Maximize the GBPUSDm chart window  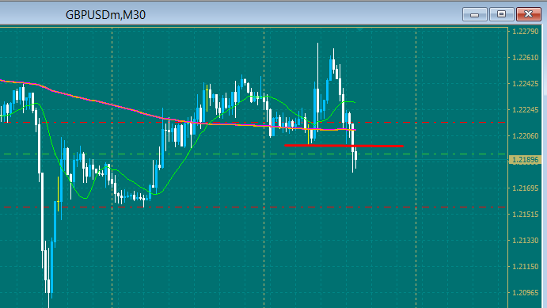click(501, 14)
